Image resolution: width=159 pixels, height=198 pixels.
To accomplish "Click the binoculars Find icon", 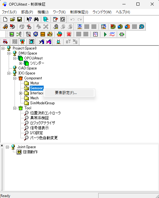I will pos(36,19).
